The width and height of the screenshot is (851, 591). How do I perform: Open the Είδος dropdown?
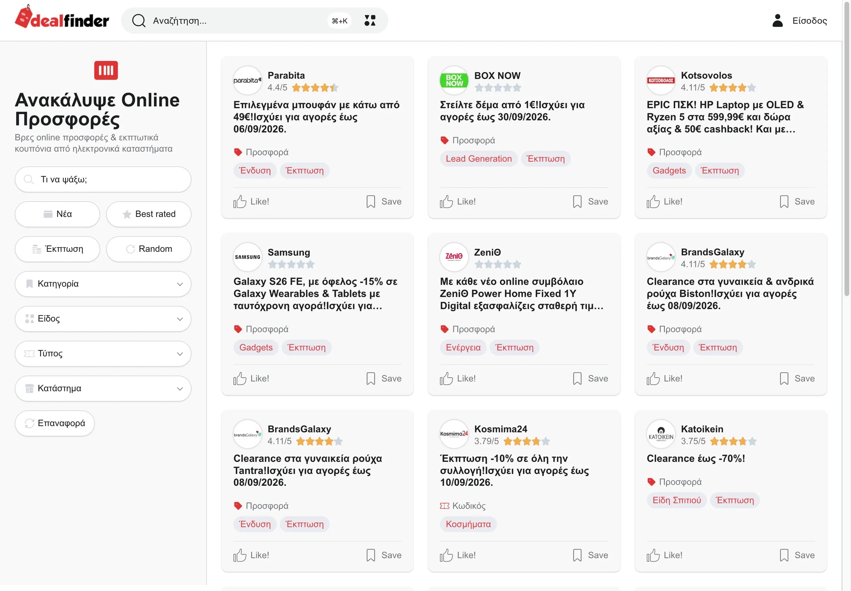[x=103, y=319]
